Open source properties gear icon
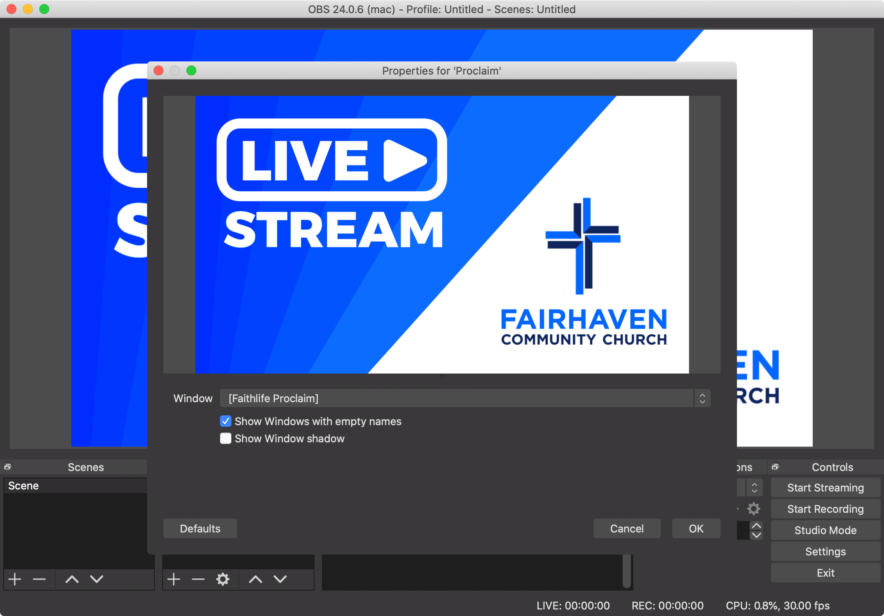 tap(223, 579)
